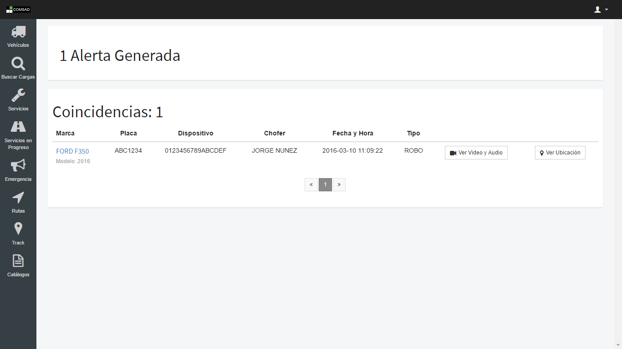Viewport: 622px width, 349px height.
Task: Open the Vehículos truck icon
Action: (18, 32)
